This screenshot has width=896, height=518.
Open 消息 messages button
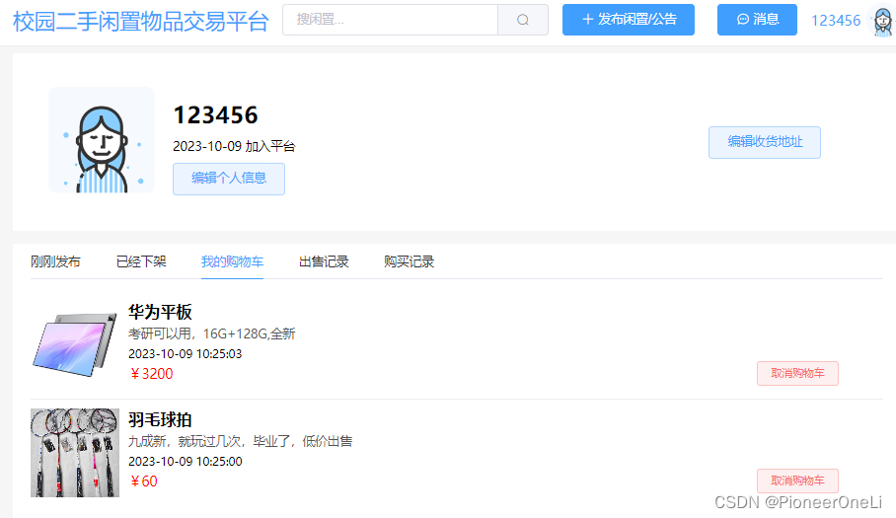757,20
